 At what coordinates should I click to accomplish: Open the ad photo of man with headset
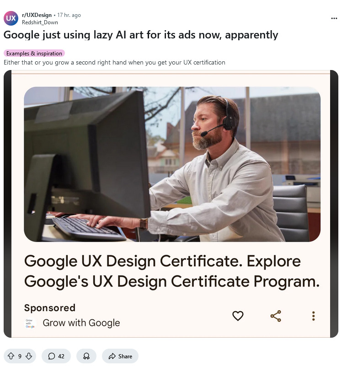(x=172, y=164)
